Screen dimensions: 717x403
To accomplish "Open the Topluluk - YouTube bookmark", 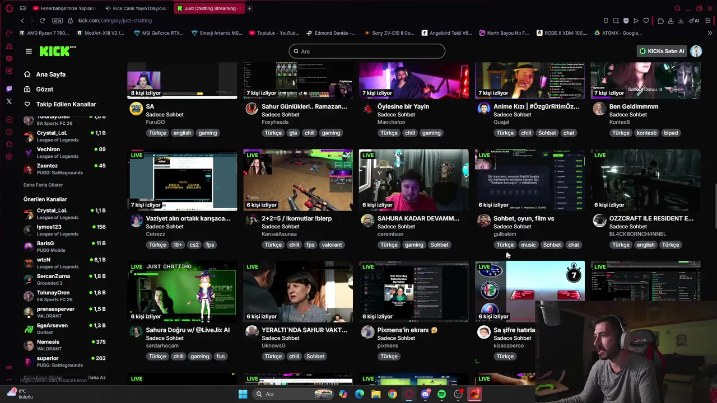I will 273,33.
